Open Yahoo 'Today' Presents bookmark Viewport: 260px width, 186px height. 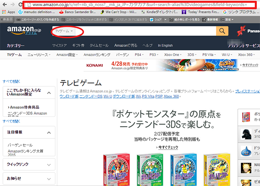pos(200,12)
